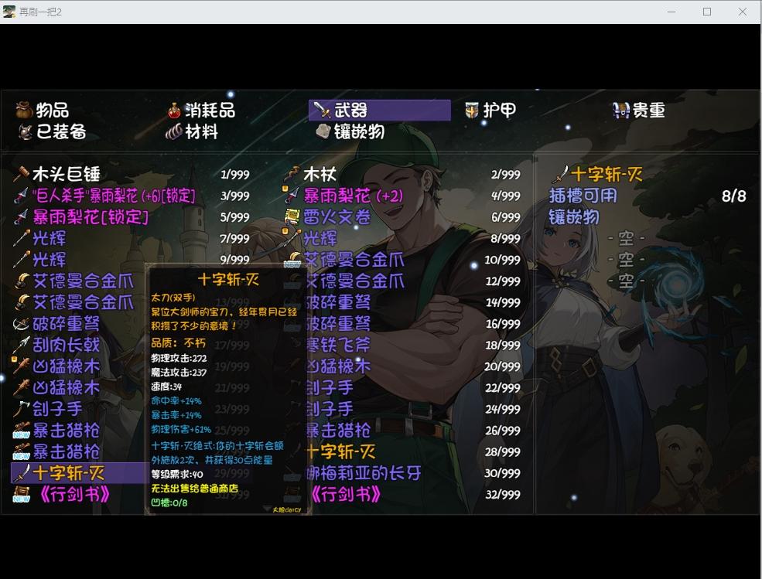
Task: Click the scroll icon beside 雷火文卷
Action: tap(292, 216)
